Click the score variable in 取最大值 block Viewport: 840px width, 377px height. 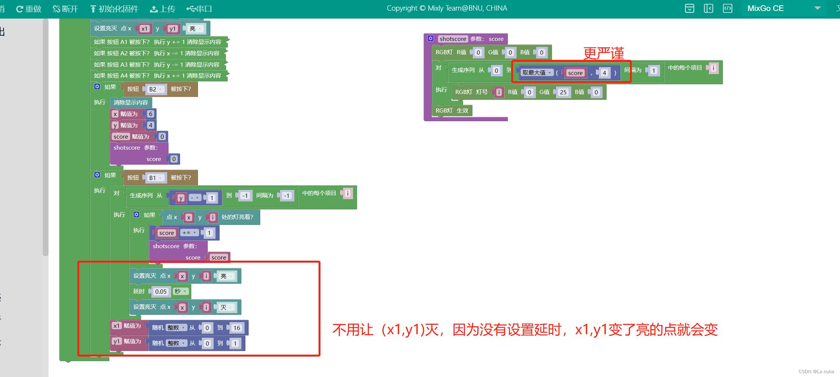click(575, 73)
